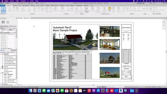The height and width of the screenshot is (94, 167).
Task: Click the Telhado (roof) tool
Action: [x=35, y=9]
